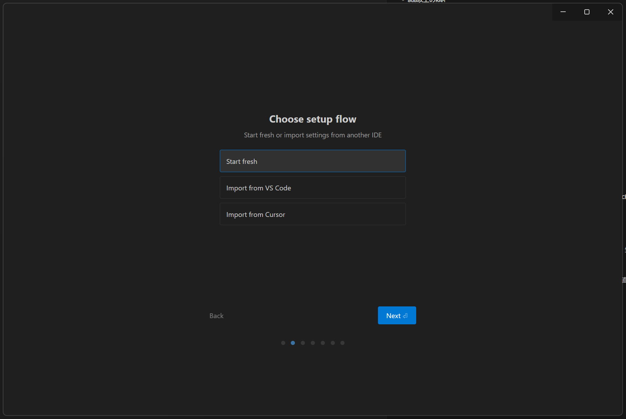Pick the Import from Cursor option
The image size is (626, 419).
point(312,214)
